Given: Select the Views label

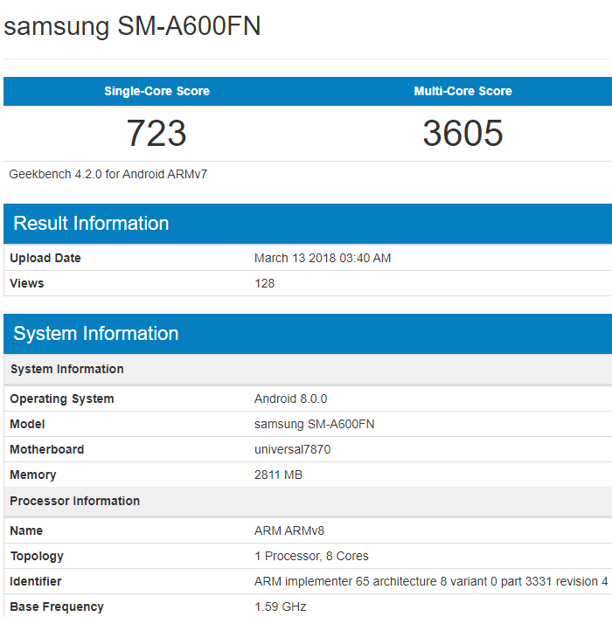Looking at the screenshot, I should 27,283.
